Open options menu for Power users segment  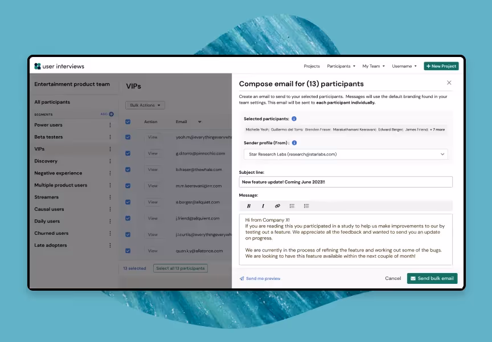pyautogui.click(x=110, y=125)
